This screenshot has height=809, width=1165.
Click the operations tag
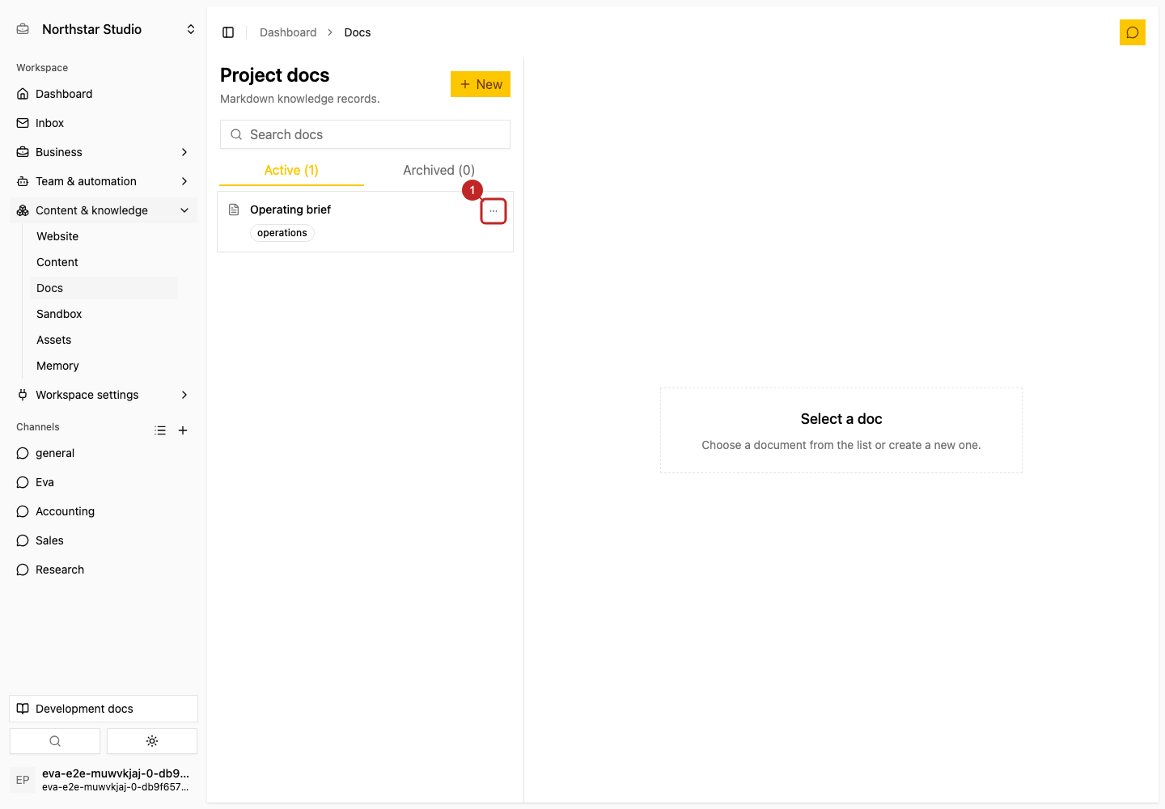pos(282,233)
